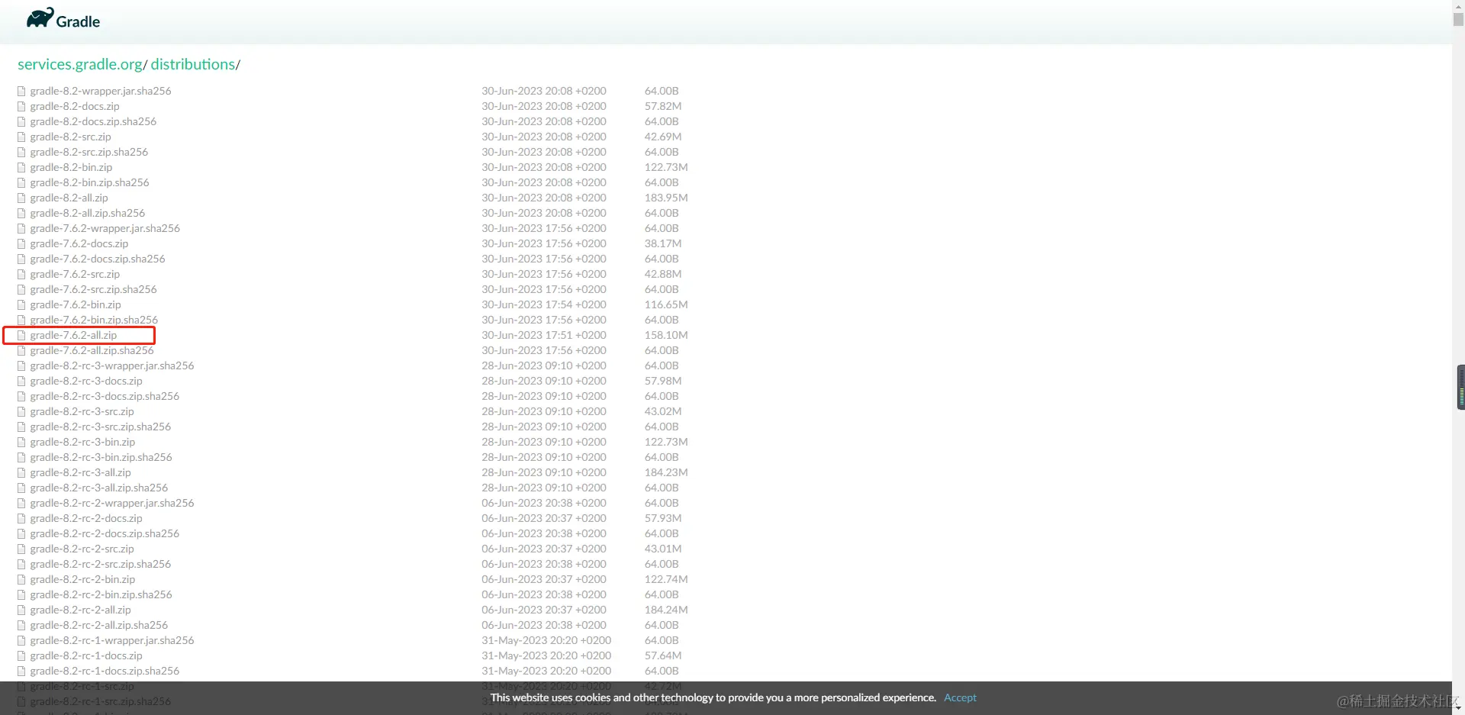Click file icon beside gradle-8.2-rc-2-src.zip
The image size is (1465, 715).
point(21,549)
